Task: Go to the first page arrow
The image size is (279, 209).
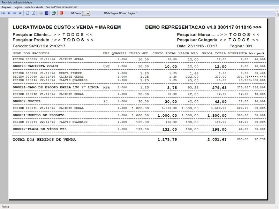Action: 3,13
